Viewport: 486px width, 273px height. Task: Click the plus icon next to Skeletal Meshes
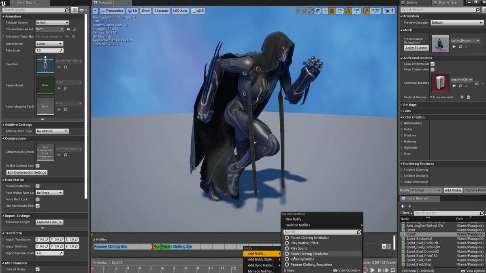click(461, 97)
